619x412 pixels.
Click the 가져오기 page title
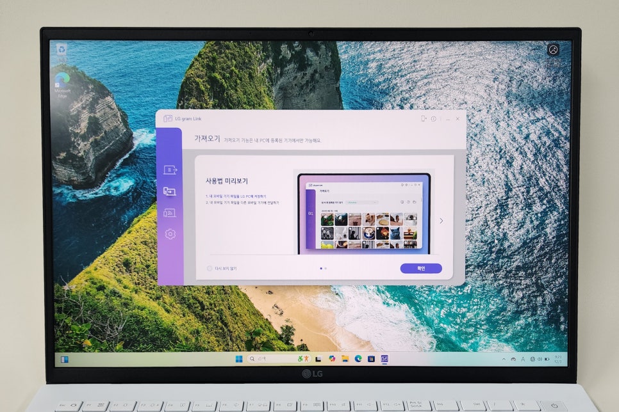(207, 139)
